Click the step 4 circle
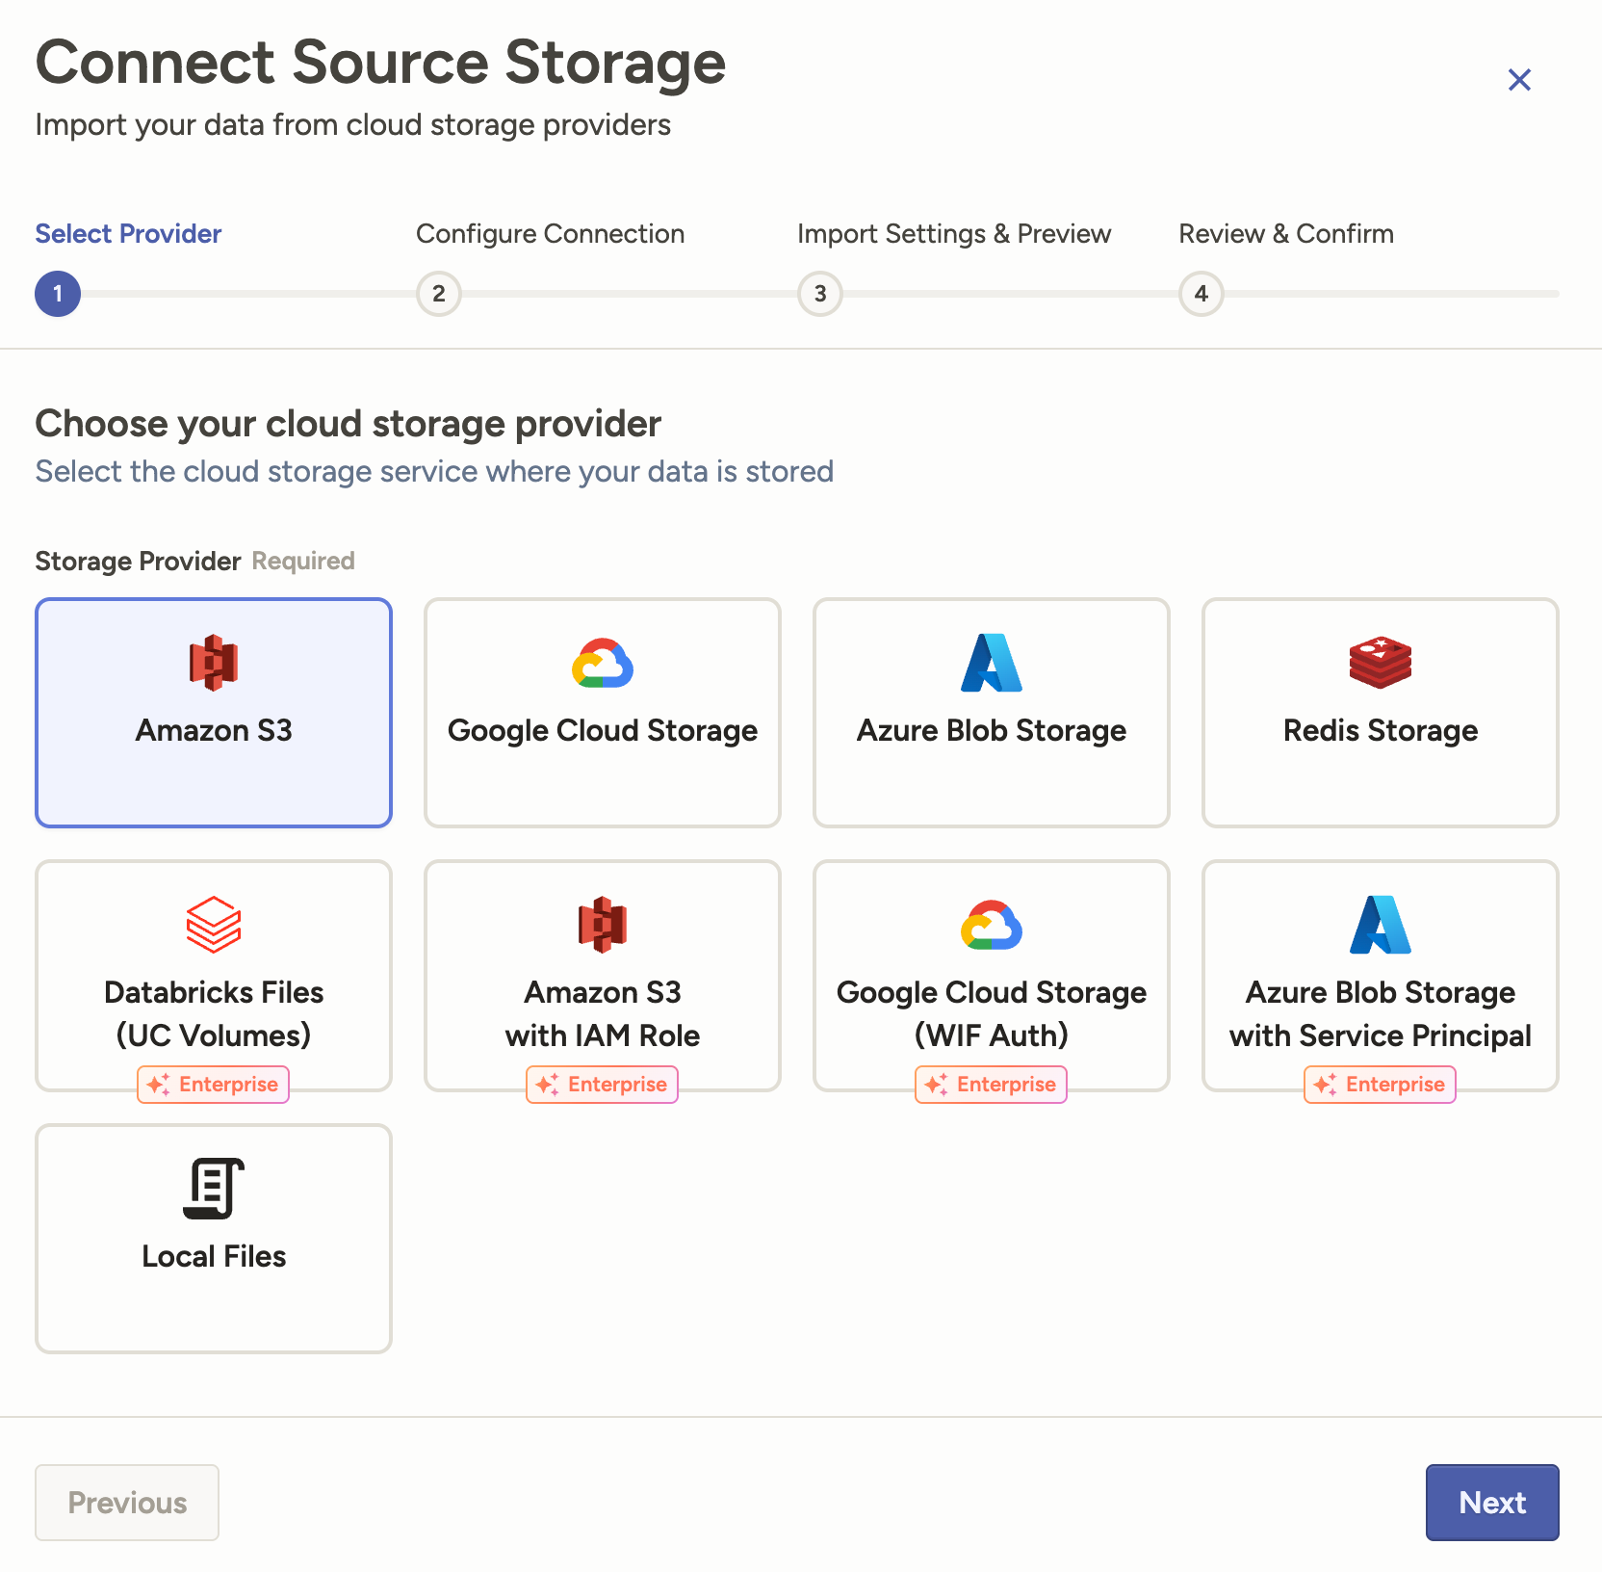The width and height of the screenshot is (1602, 1572). tap(1201, 294)
